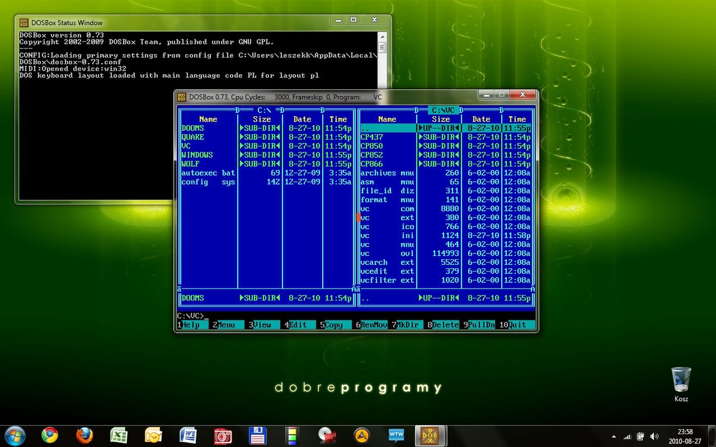Select the vcedit ext file

point(445,271)
